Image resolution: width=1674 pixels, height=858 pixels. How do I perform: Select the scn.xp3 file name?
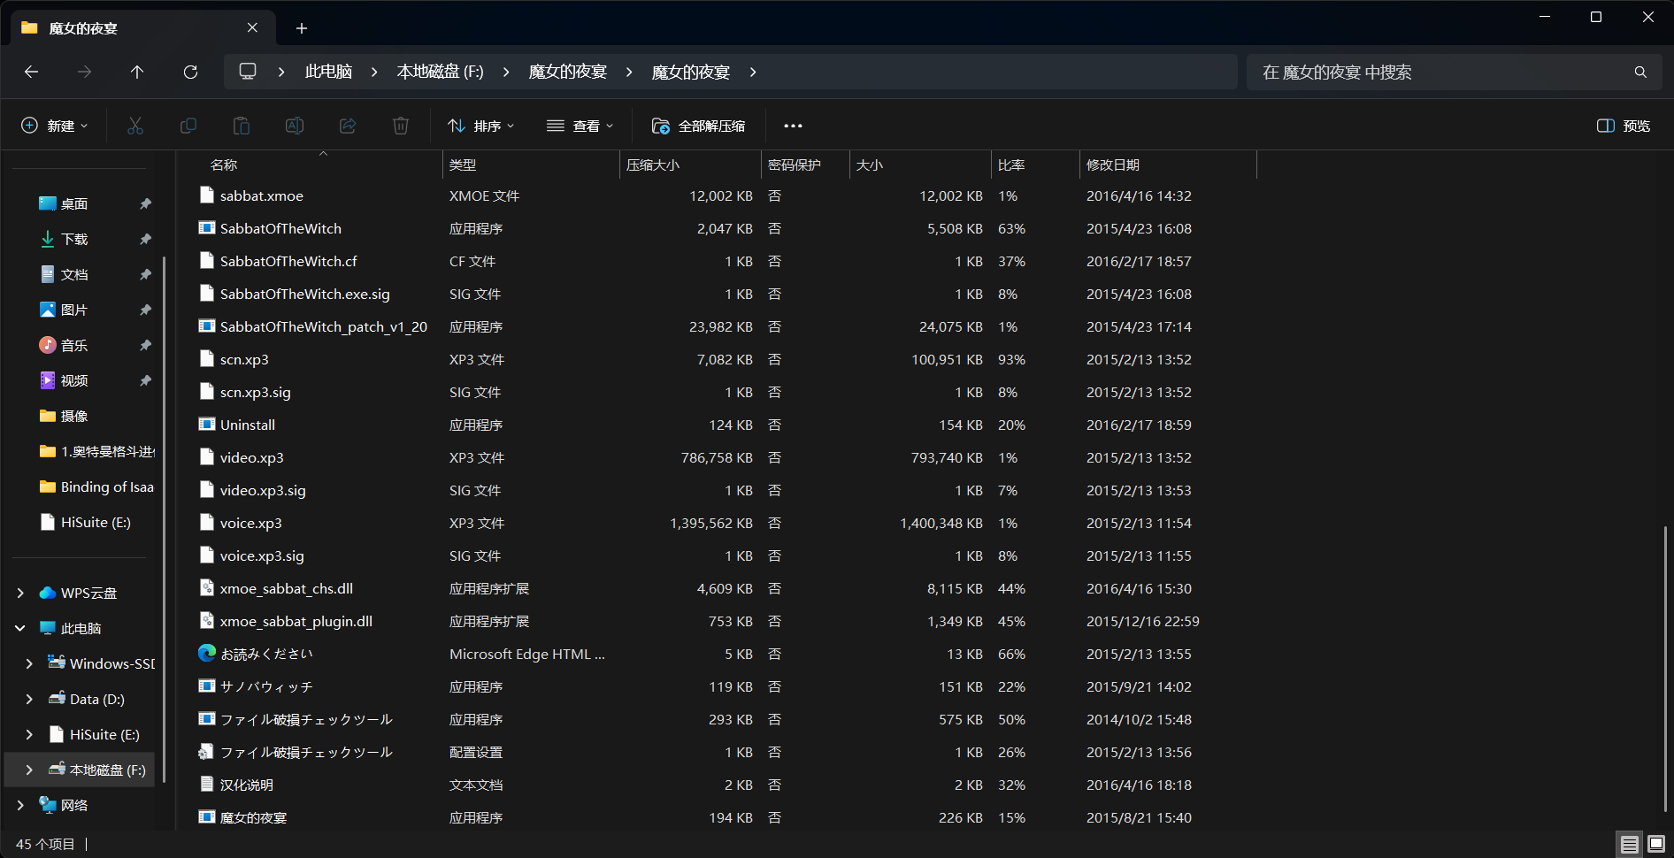tap(244, 359)
